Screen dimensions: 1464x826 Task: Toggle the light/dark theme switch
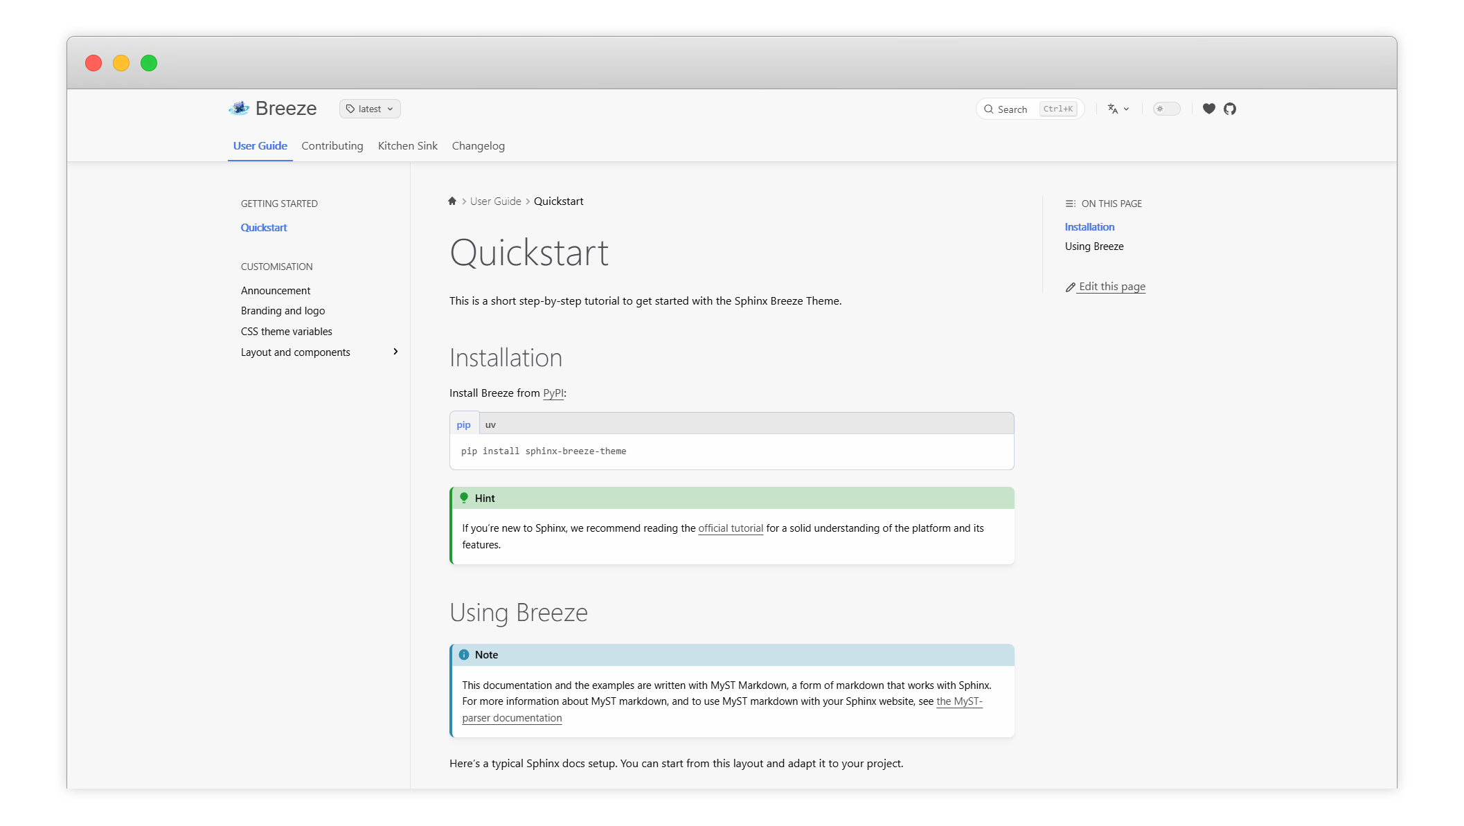[x=1166, y=109]
